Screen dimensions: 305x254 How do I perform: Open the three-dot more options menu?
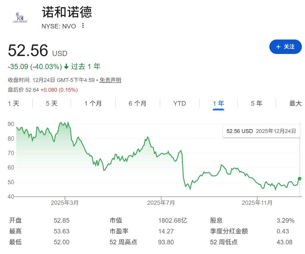tap(83, 26)
